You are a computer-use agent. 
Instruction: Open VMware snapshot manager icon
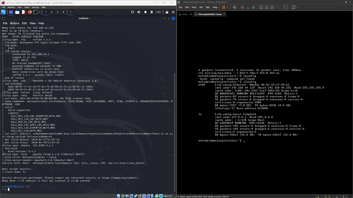coord(253,7)
